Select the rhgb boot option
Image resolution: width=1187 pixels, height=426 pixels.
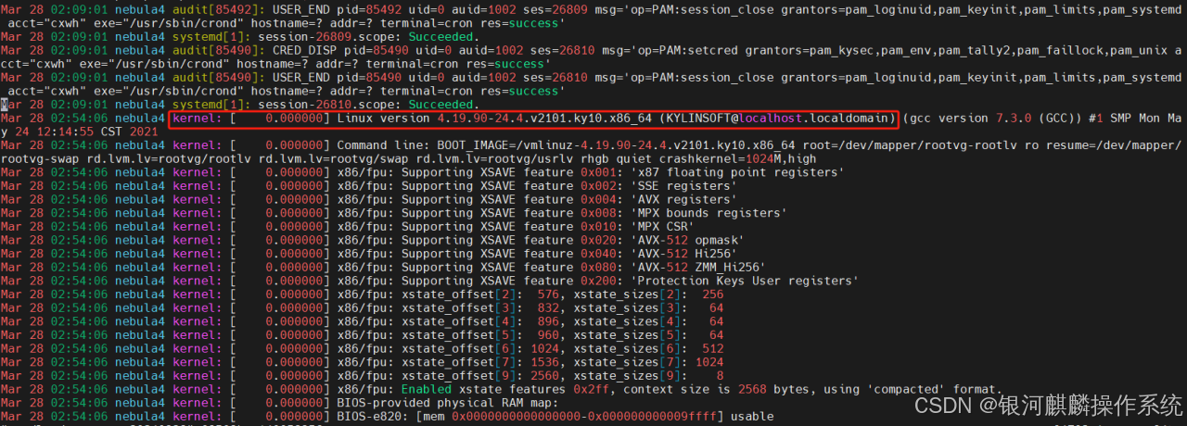point(595,159)
